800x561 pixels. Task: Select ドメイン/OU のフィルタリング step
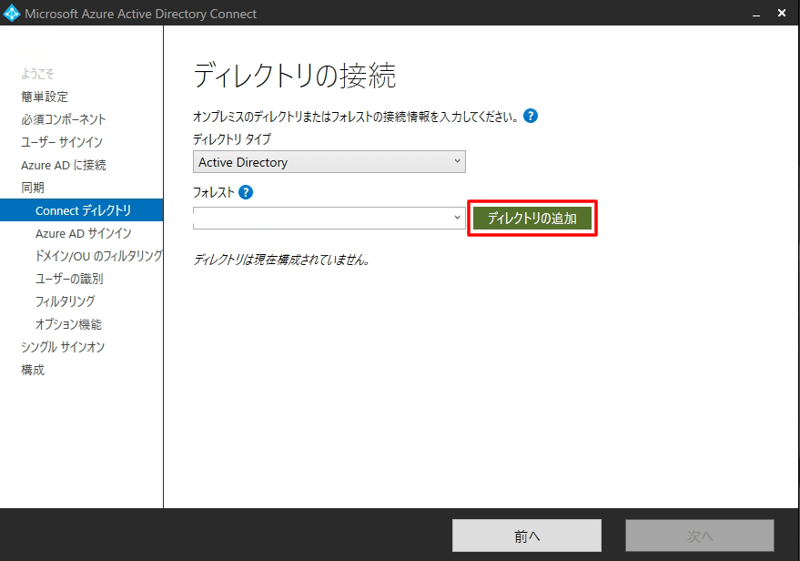[x=98, y=256]
